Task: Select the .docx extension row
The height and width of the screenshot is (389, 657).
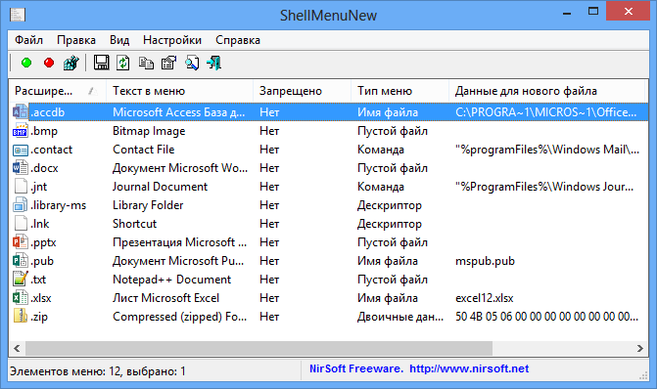Action: pos(329,168)
